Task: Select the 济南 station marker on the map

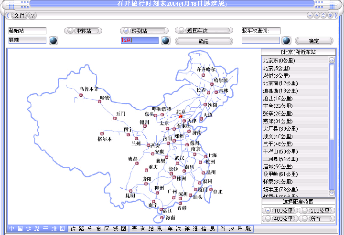Action: (x=189, y=131)
